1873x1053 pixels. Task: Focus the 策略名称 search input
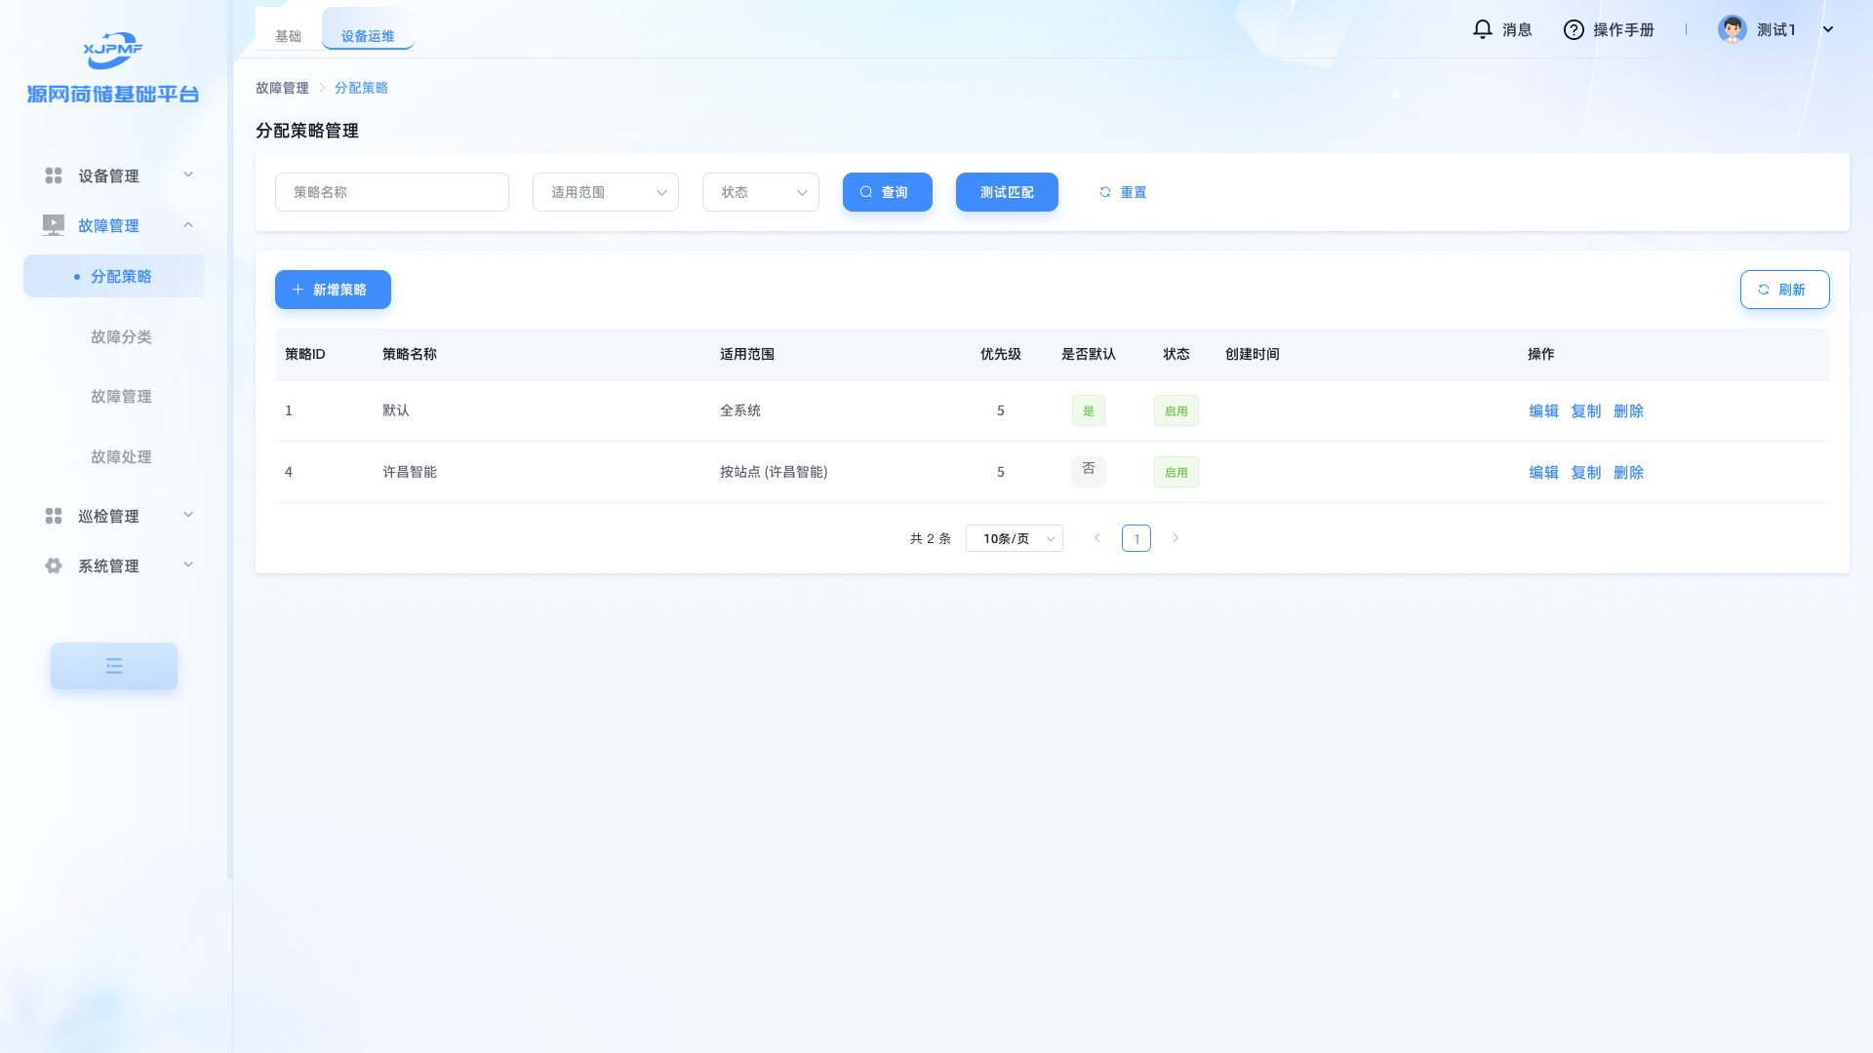click(x=391, y=192)
